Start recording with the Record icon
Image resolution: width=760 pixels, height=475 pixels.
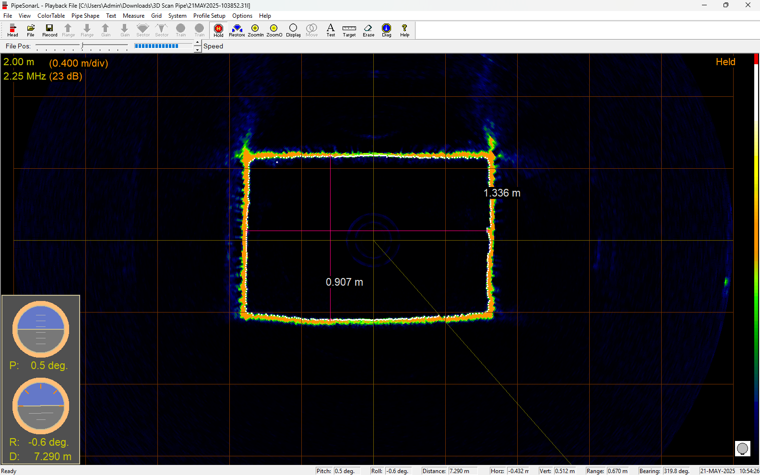(49, 30)
